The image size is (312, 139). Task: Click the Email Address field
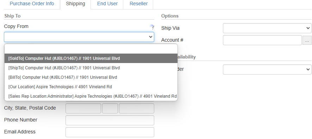[110, 132]
